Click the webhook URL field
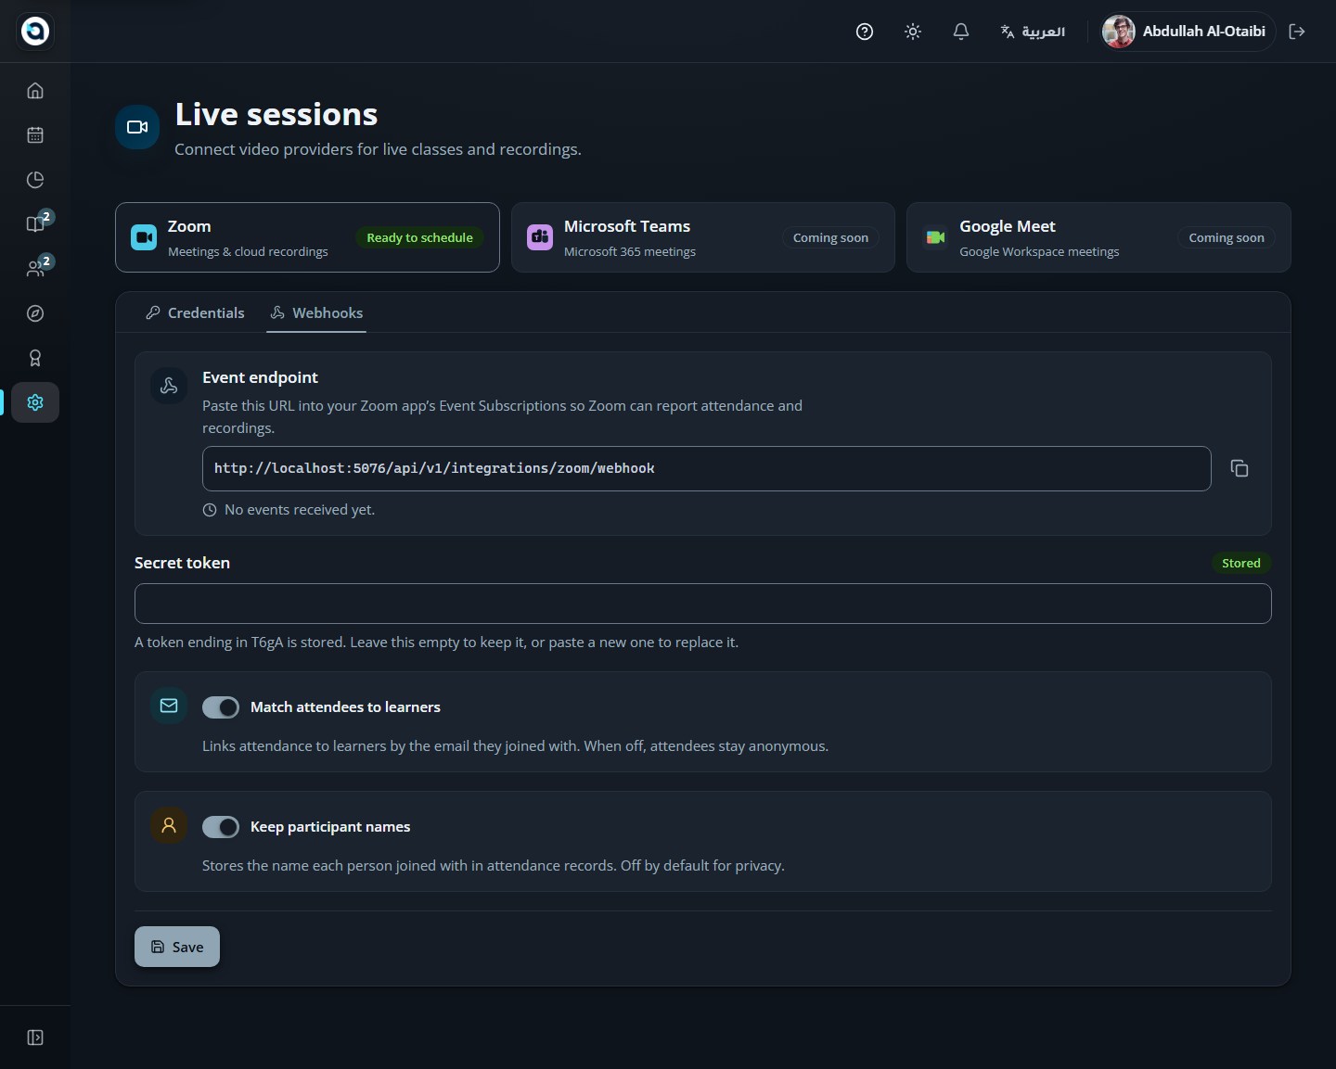 (x=707, y=468)
